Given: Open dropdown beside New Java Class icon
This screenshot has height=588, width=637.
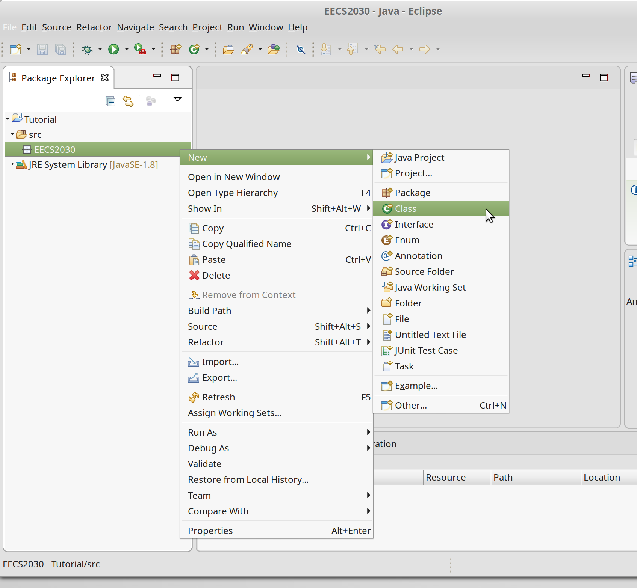Looking at the screenshot, I should pyautogui.click(x=207, y=49).
